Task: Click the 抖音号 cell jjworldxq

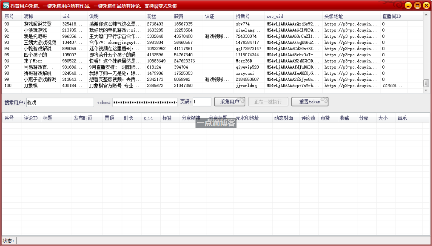Action: tap(246, 86)
